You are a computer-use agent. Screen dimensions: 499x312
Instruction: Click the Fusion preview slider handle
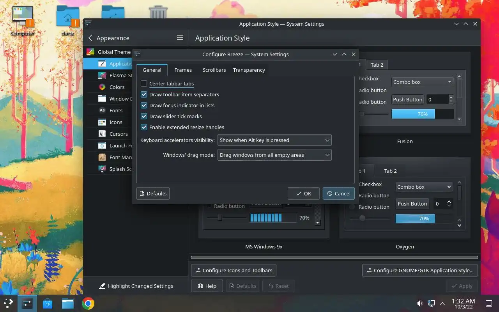coord(361,114)
